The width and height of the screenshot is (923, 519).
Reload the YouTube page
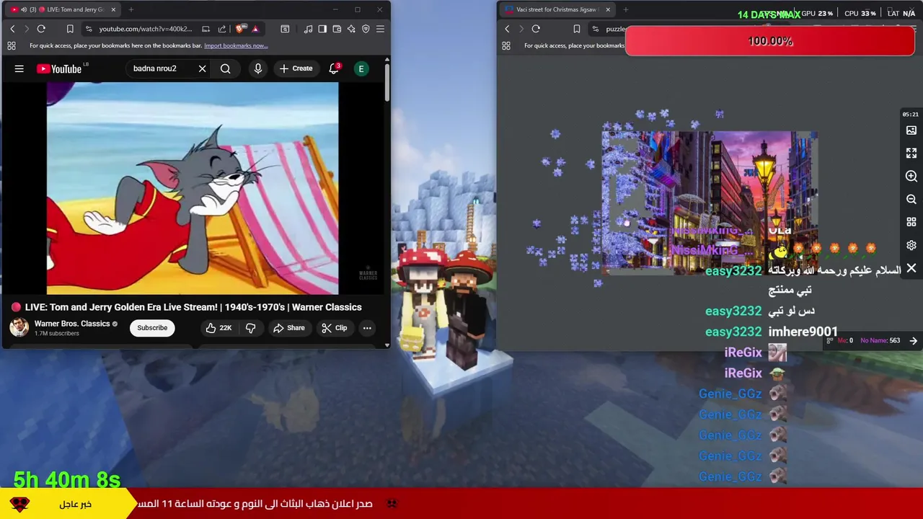pos(41,29)
